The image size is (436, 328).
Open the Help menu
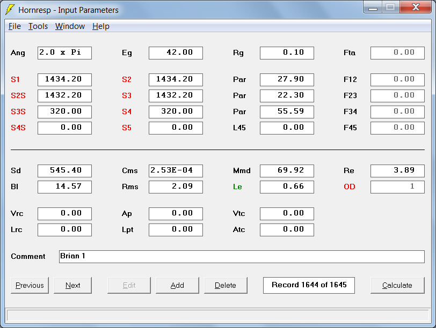point(100,26)
